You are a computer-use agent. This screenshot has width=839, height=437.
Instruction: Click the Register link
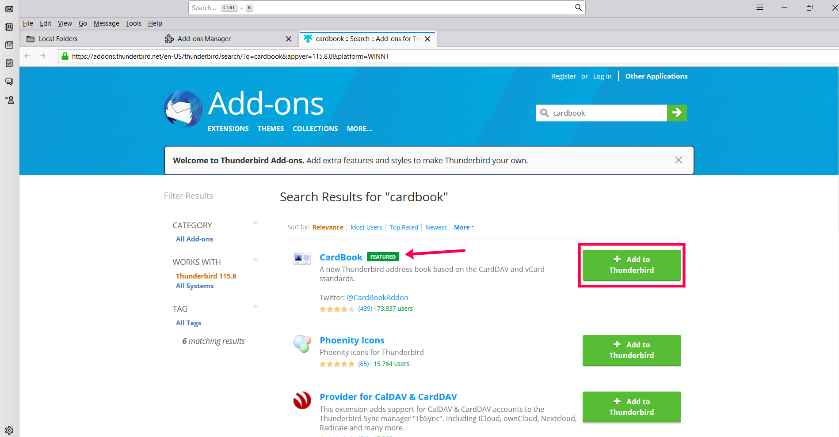[564, 76]
